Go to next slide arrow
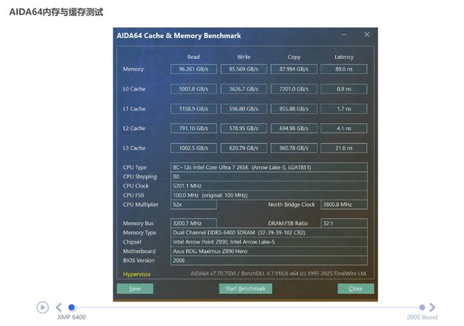 [x=432, y=307]
